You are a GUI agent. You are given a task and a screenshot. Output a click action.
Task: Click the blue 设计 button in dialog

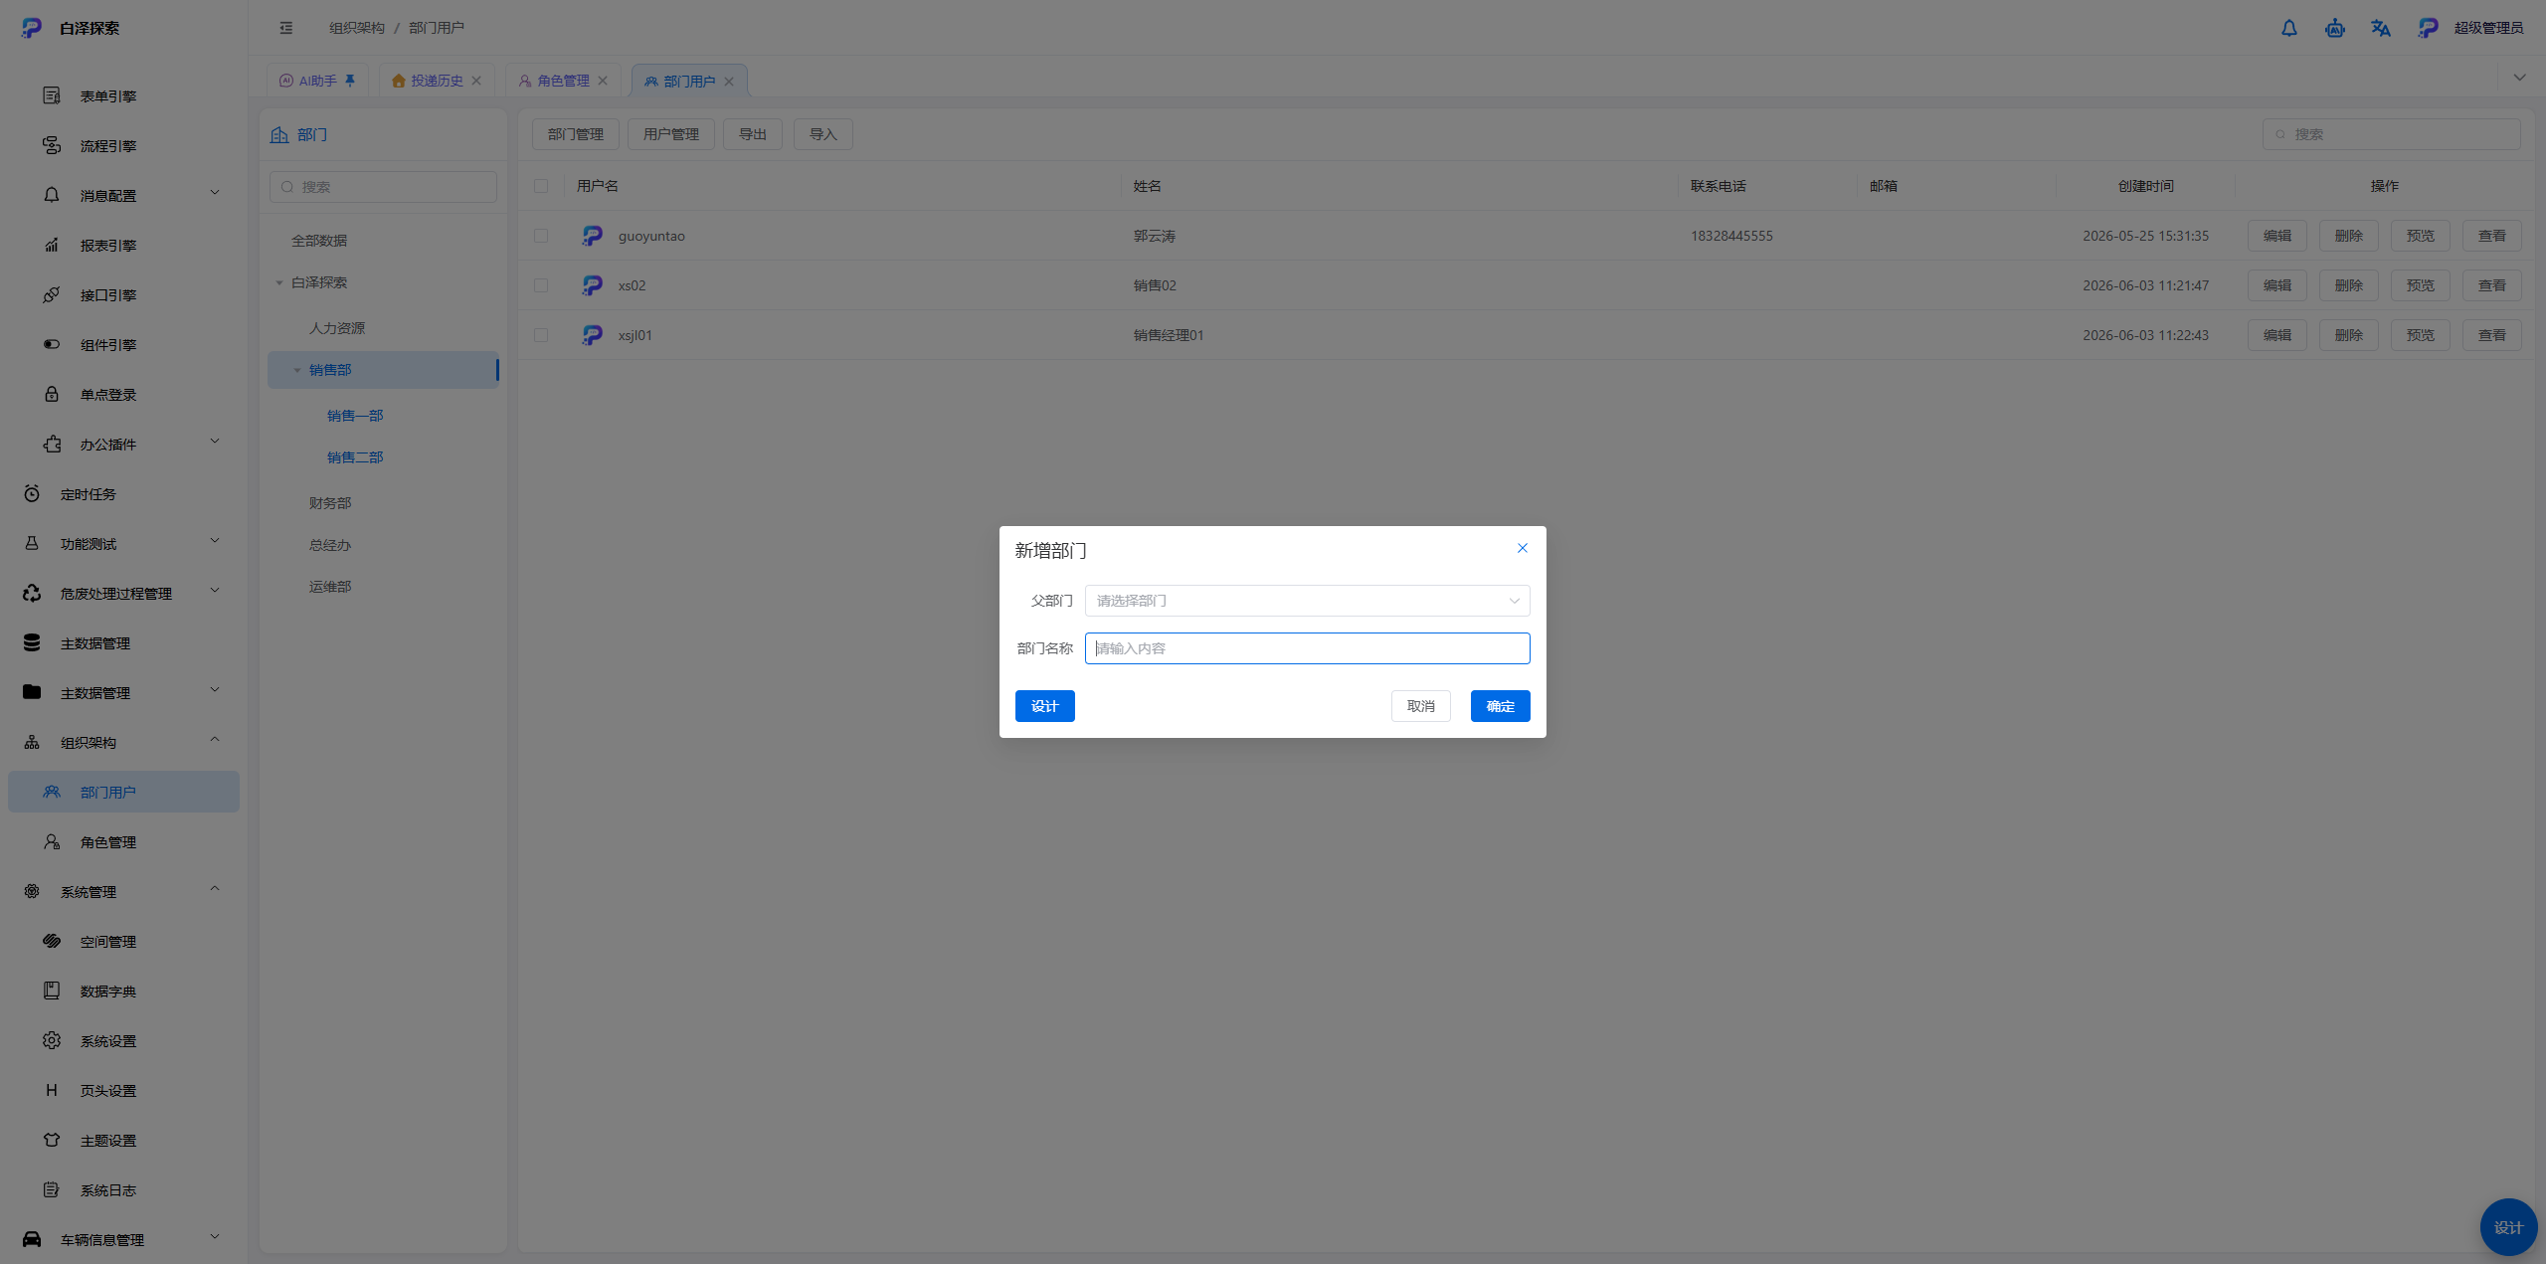pos(1044,706)
